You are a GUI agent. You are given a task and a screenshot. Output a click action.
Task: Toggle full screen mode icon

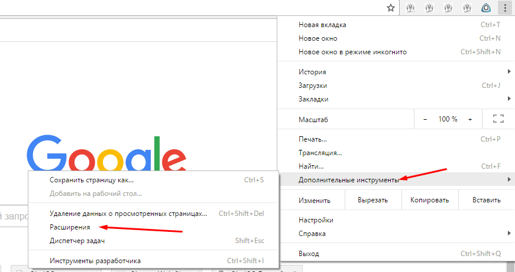(498, 119)
